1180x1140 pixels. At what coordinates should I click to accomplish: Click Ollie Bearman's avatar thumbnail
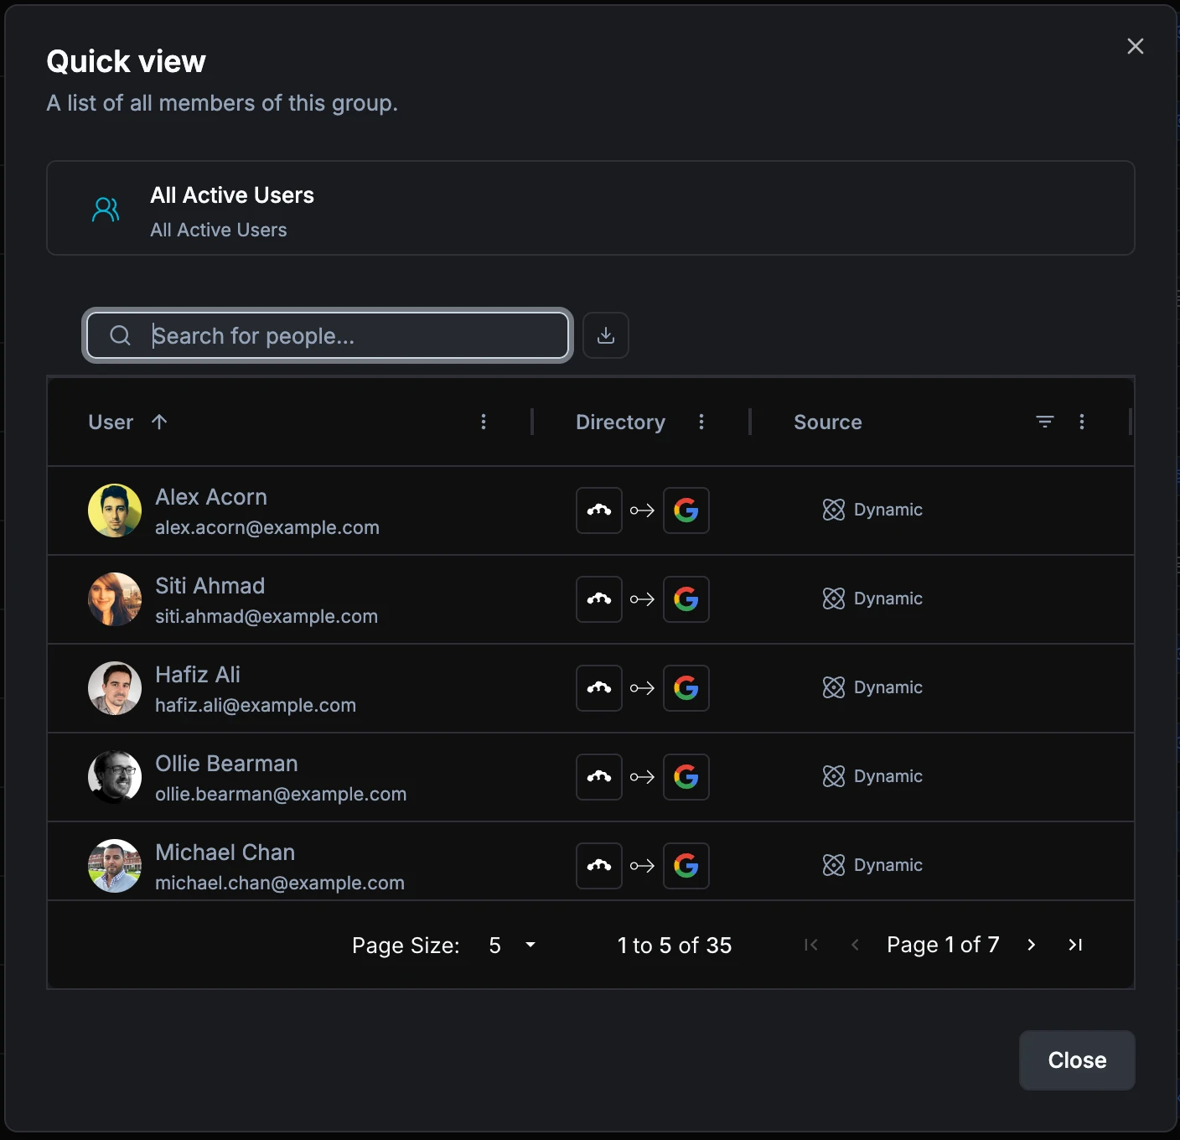(x=115, y=777)
